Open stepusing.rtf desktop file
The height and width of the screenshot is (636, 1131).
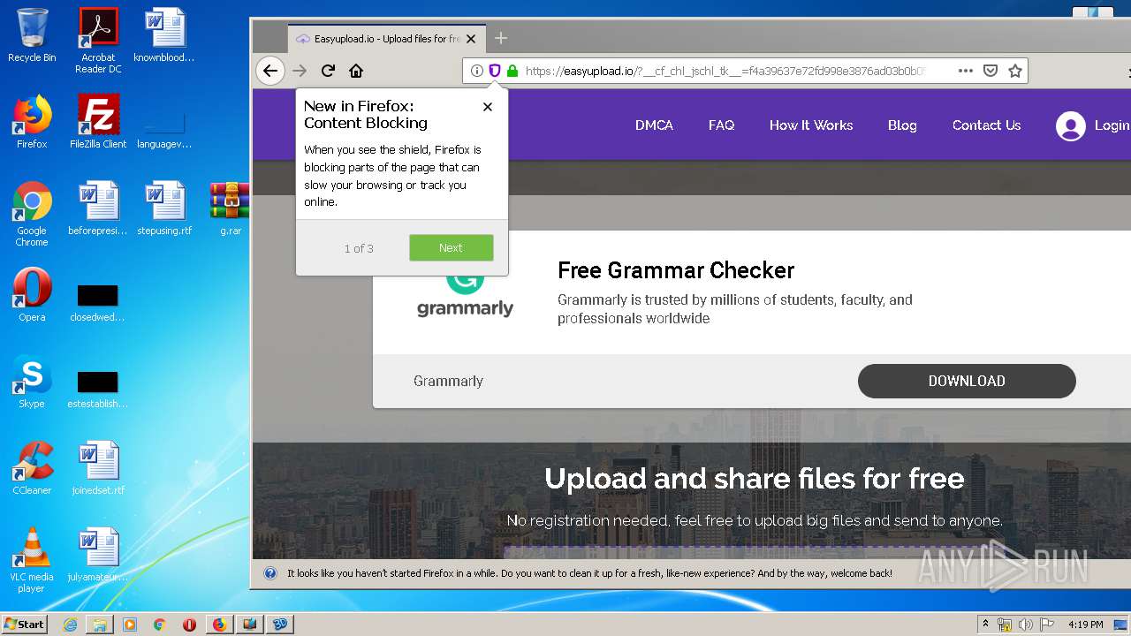pos(164,209)
